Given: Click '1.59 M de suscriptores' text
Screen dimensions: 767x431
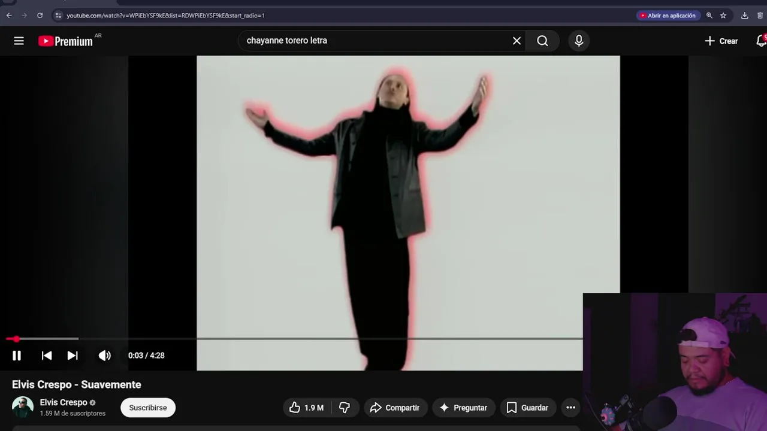Looking at the screenshot, I should pyautogui.click(x=73, y=414).
